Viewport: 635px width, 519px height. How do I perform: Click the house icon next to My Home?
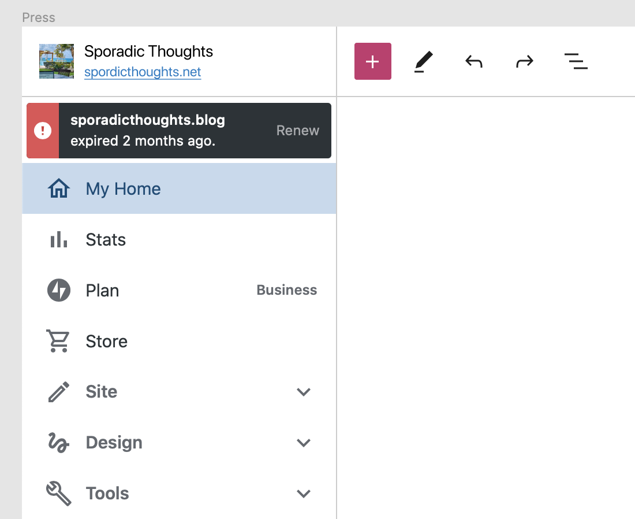click(x=59, y=188)
